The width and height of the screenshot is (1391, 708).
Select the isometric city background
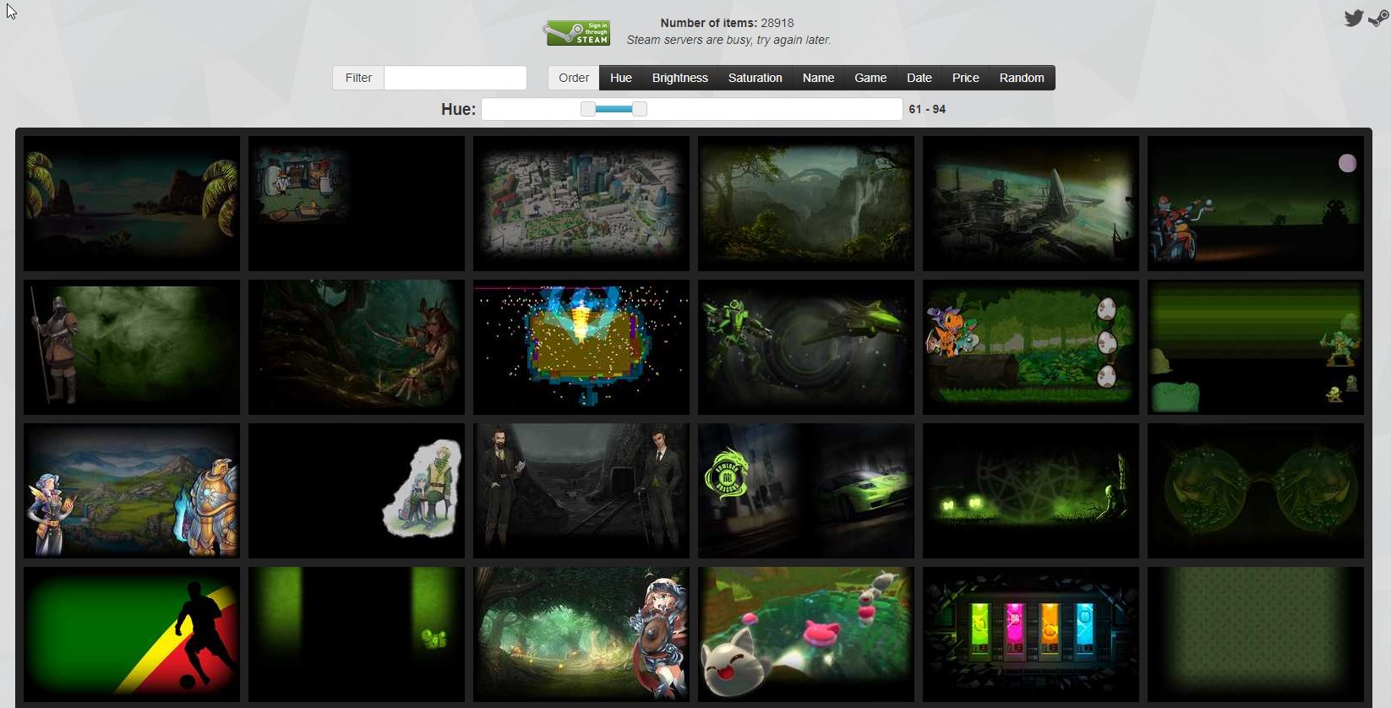coord(581,204)
